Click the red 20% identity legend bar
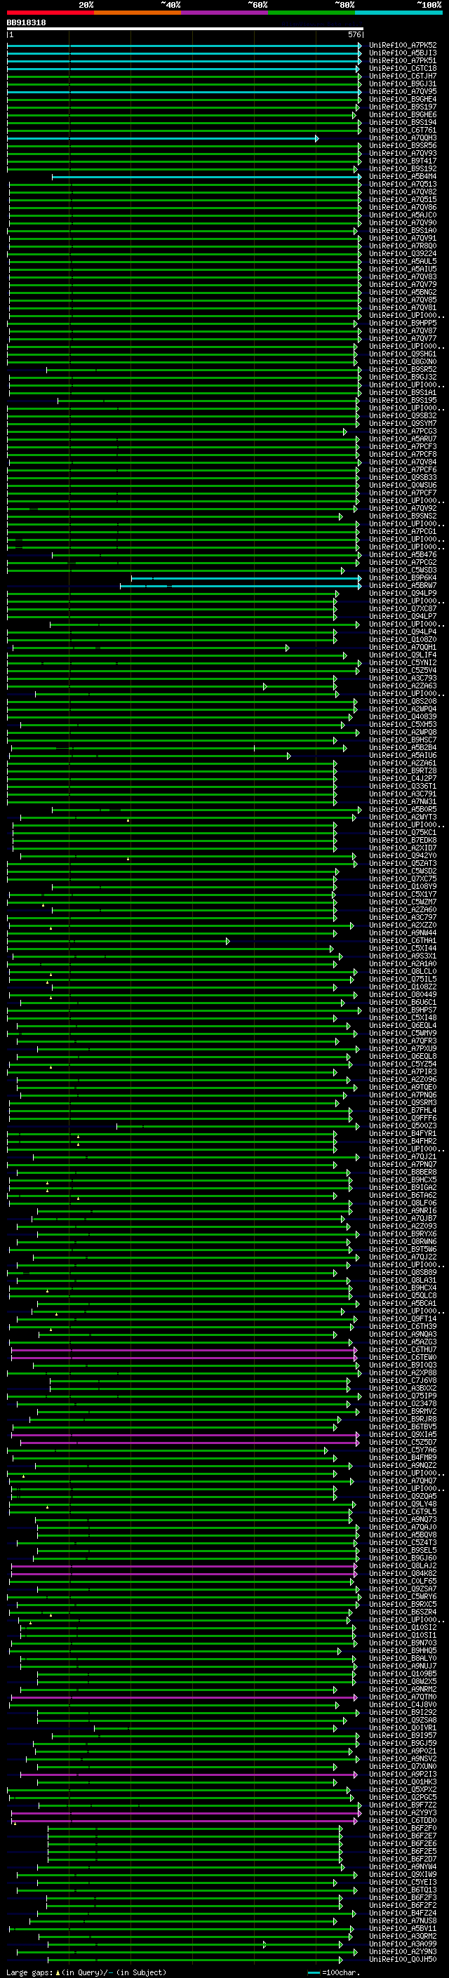 (50, 13)
